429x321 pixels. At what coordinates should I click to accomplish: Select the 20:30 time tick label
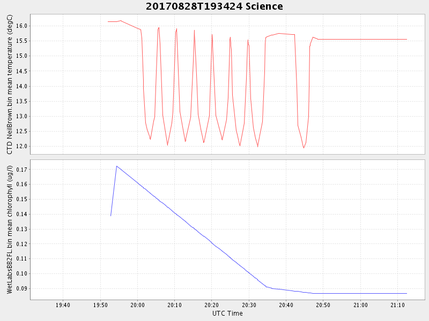point(249,305)
